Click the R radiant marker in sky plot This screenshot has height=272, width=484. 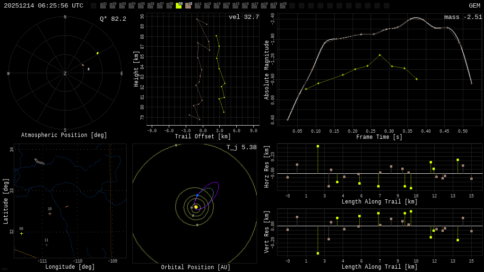[x=88, y=69]
